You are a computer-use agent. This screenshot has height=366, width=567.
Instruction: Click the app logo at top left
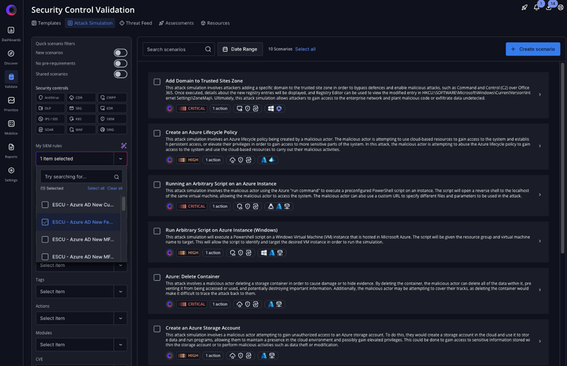[11, 10]
